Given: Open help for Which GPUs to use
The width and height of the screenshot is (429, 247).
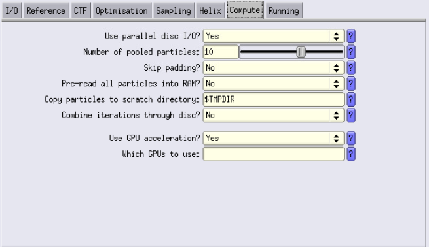Looking at the screenshot, I should [x=351, y=154].
